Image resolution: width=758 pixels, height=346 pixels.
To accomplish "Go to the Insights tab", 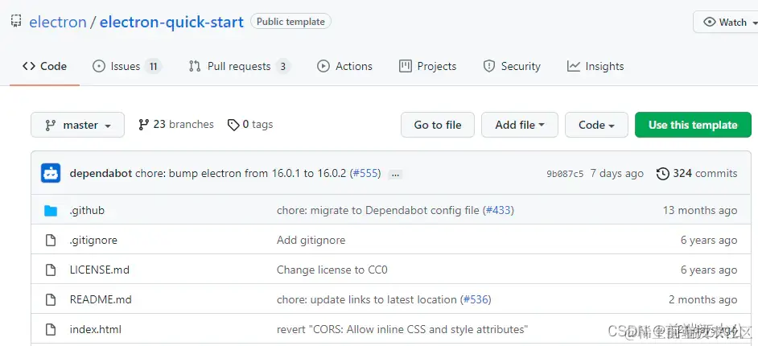I will coord(595,66).
